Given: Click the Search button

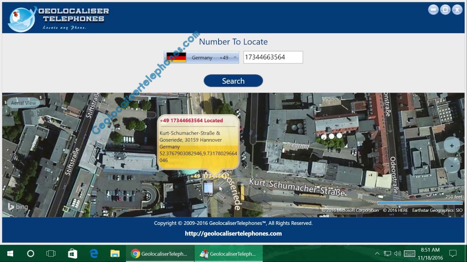Looking at the screenshot, I should tap(233, 81).
